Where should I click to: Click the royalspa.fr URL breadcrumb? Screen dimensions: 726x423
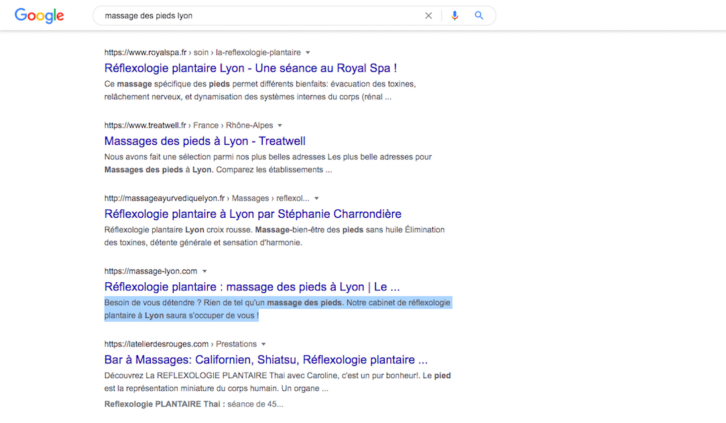coord(202,53)
